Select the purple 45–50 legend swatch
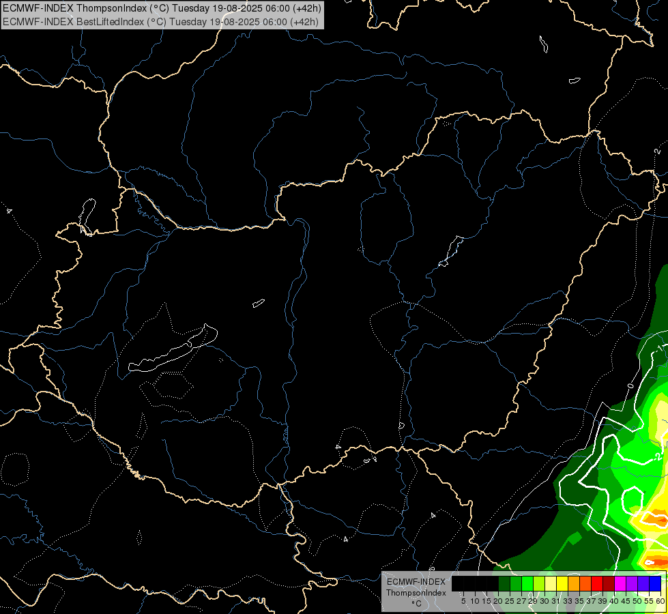The height and width of the screenshot is (614, 668). click(x=632, y=583)
